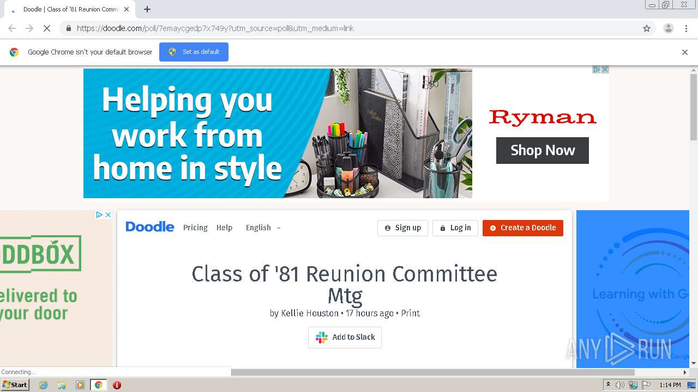Viewport: 698px width, 392px height.
Task: Click Set as default button
Action: (194, 52)
